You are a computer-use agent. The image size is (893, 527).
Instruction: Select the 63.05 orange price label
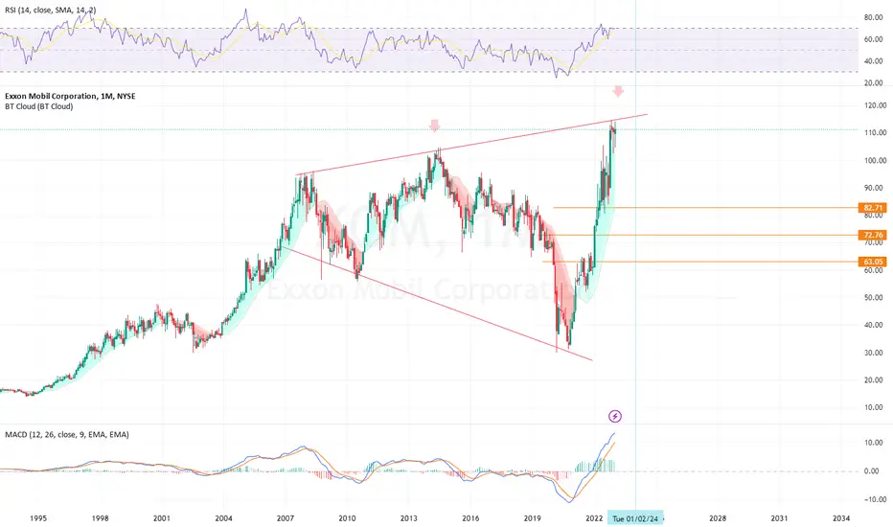click(x=873, y=263)
